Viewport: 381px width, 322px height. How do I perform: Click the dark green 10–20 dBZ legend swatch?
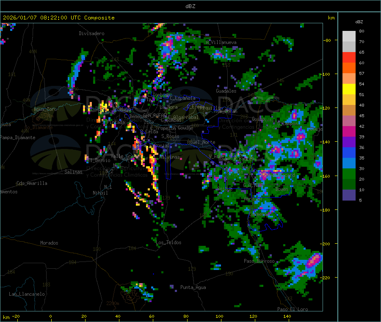[349, 184]
